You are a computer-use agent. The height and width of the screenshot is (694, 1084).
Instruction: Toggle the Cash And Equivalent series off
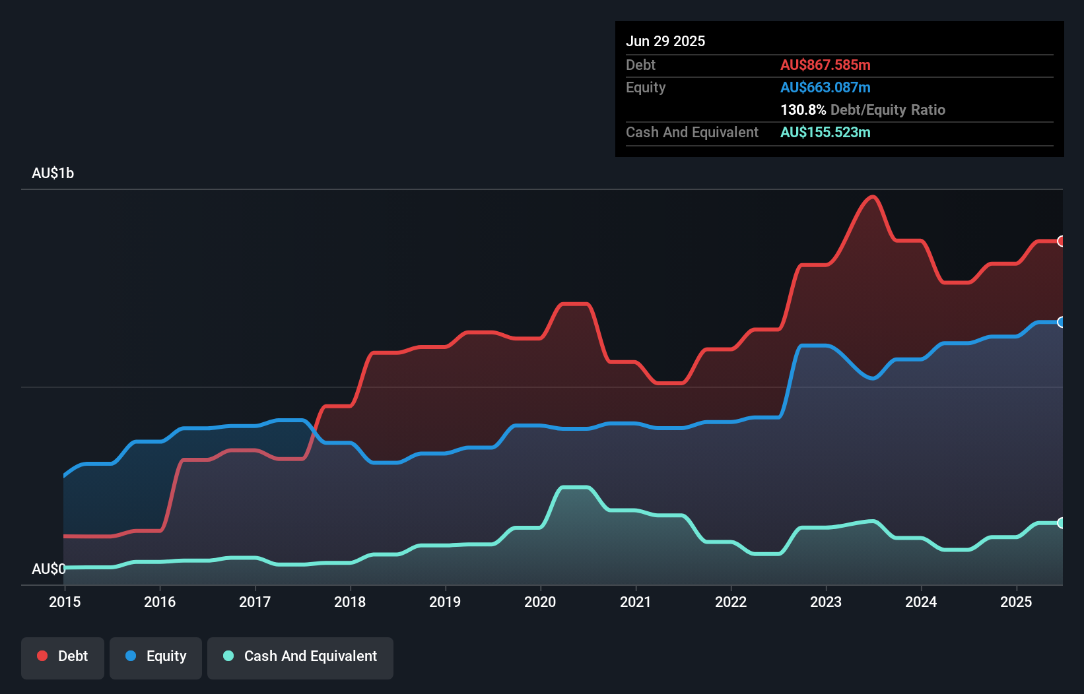click(300, 657)
